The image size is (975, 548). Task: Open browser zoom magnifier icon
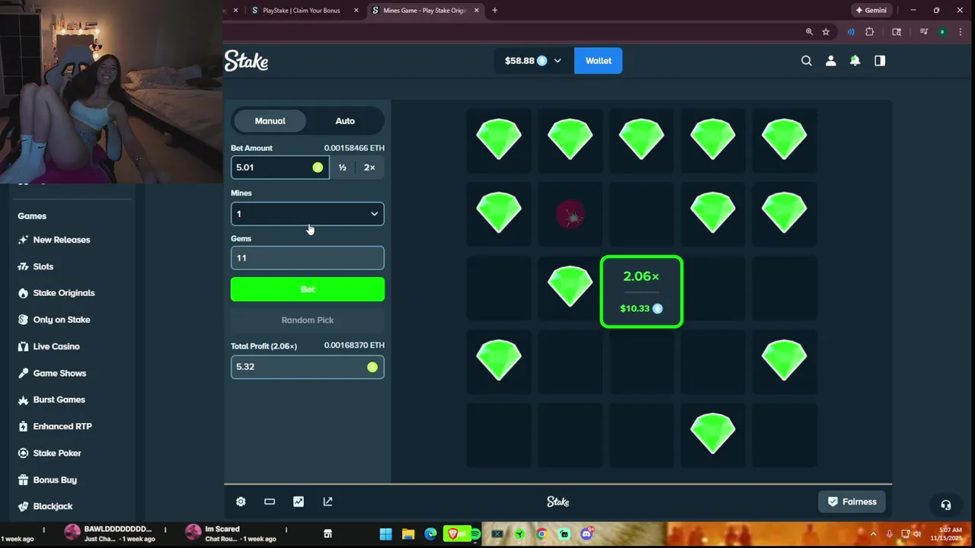pyautogui.click(x=809, y=32)
